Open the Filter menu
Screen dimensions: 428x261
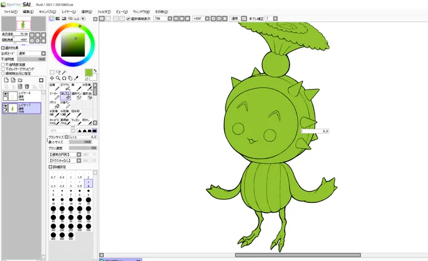coord(104,12)
